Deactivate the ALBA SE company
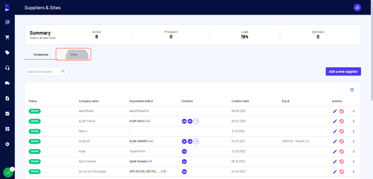 [341, 141]
